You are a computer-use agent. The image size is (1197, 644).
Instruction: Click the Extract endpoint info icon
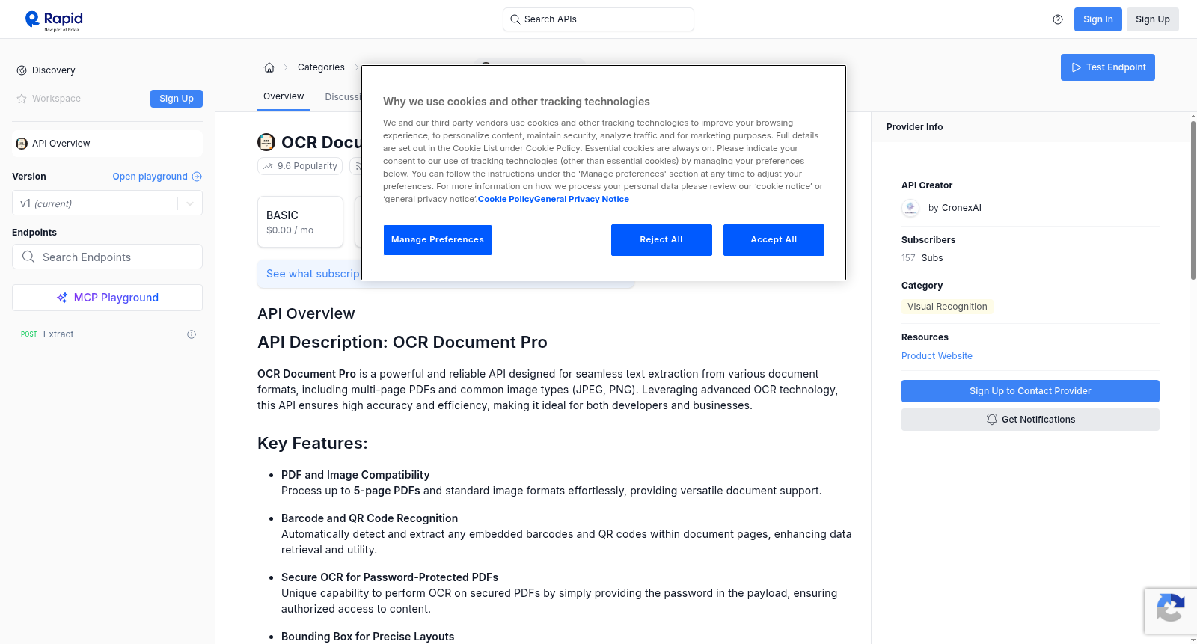coord(192,334)
